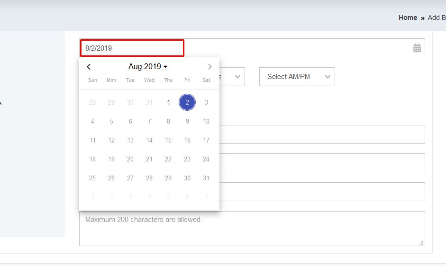
Task: Click the Home breadcrumb link
Action: 408,18
